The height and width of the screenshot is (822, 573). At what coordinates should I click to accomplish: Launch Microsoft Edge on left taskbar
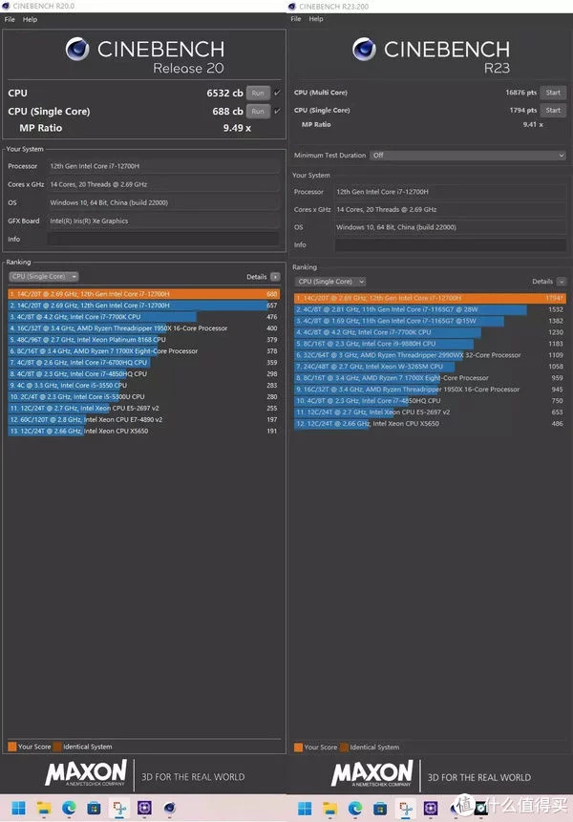pos(69,808)
